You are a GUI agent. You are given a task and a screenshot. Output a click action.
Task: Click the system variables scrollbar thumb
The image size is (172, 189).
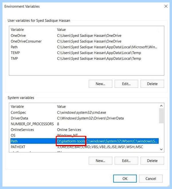(161, 116)
